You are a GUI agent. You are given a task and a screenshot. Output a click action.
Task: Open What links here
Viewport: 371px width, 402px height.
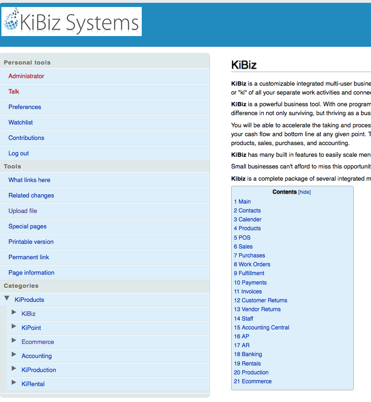(x=29, y=180)
